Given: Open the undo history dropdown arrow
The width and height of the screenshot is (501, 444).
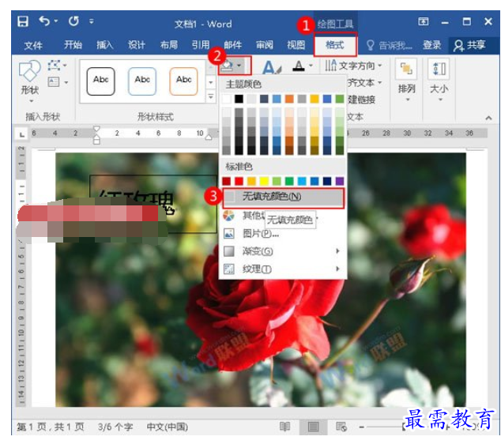Looking at the screenshot, I should coord(56,21).
